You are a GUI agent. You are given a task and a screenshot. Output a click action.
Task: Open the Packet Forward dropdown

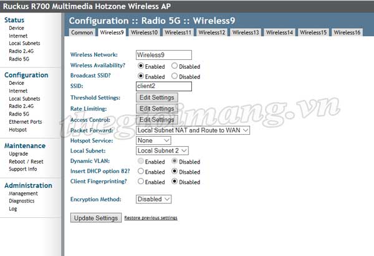[x=193, y=130]
